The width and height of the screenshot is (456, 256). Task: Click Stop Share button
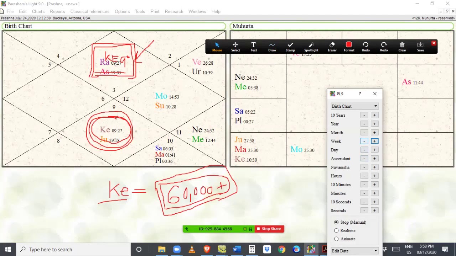point(269,229)
